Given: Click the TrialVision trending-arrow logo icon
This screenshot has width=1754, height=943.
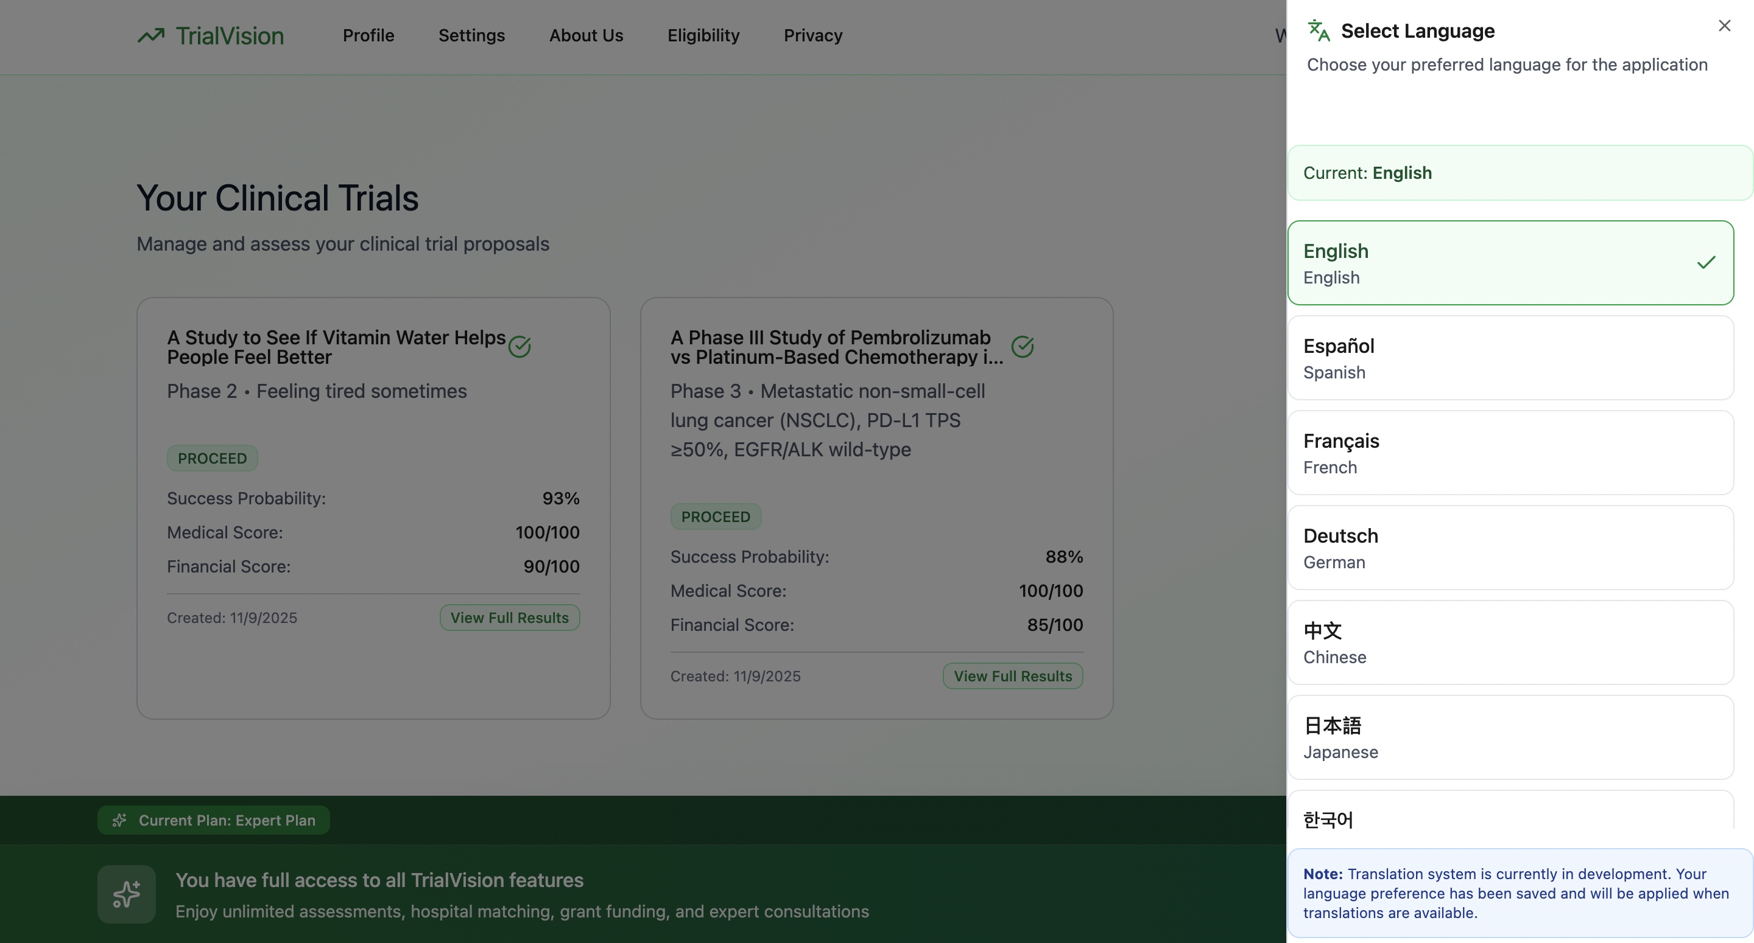Looking at the screenshot, I should pyautogui.click(x=151, y=35).
